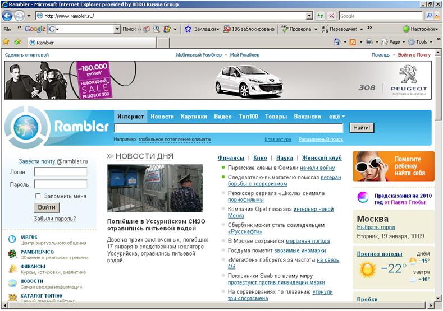
Task: Open the Favorites Center star icon
Action: click(6, 42)
